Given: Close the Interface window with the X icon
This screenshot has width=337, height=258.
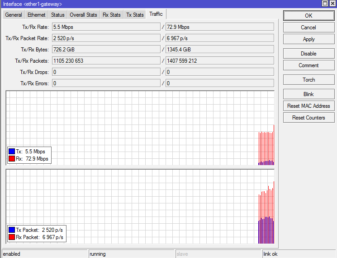Looking at the screenshot, I should [x=332, y=4].
